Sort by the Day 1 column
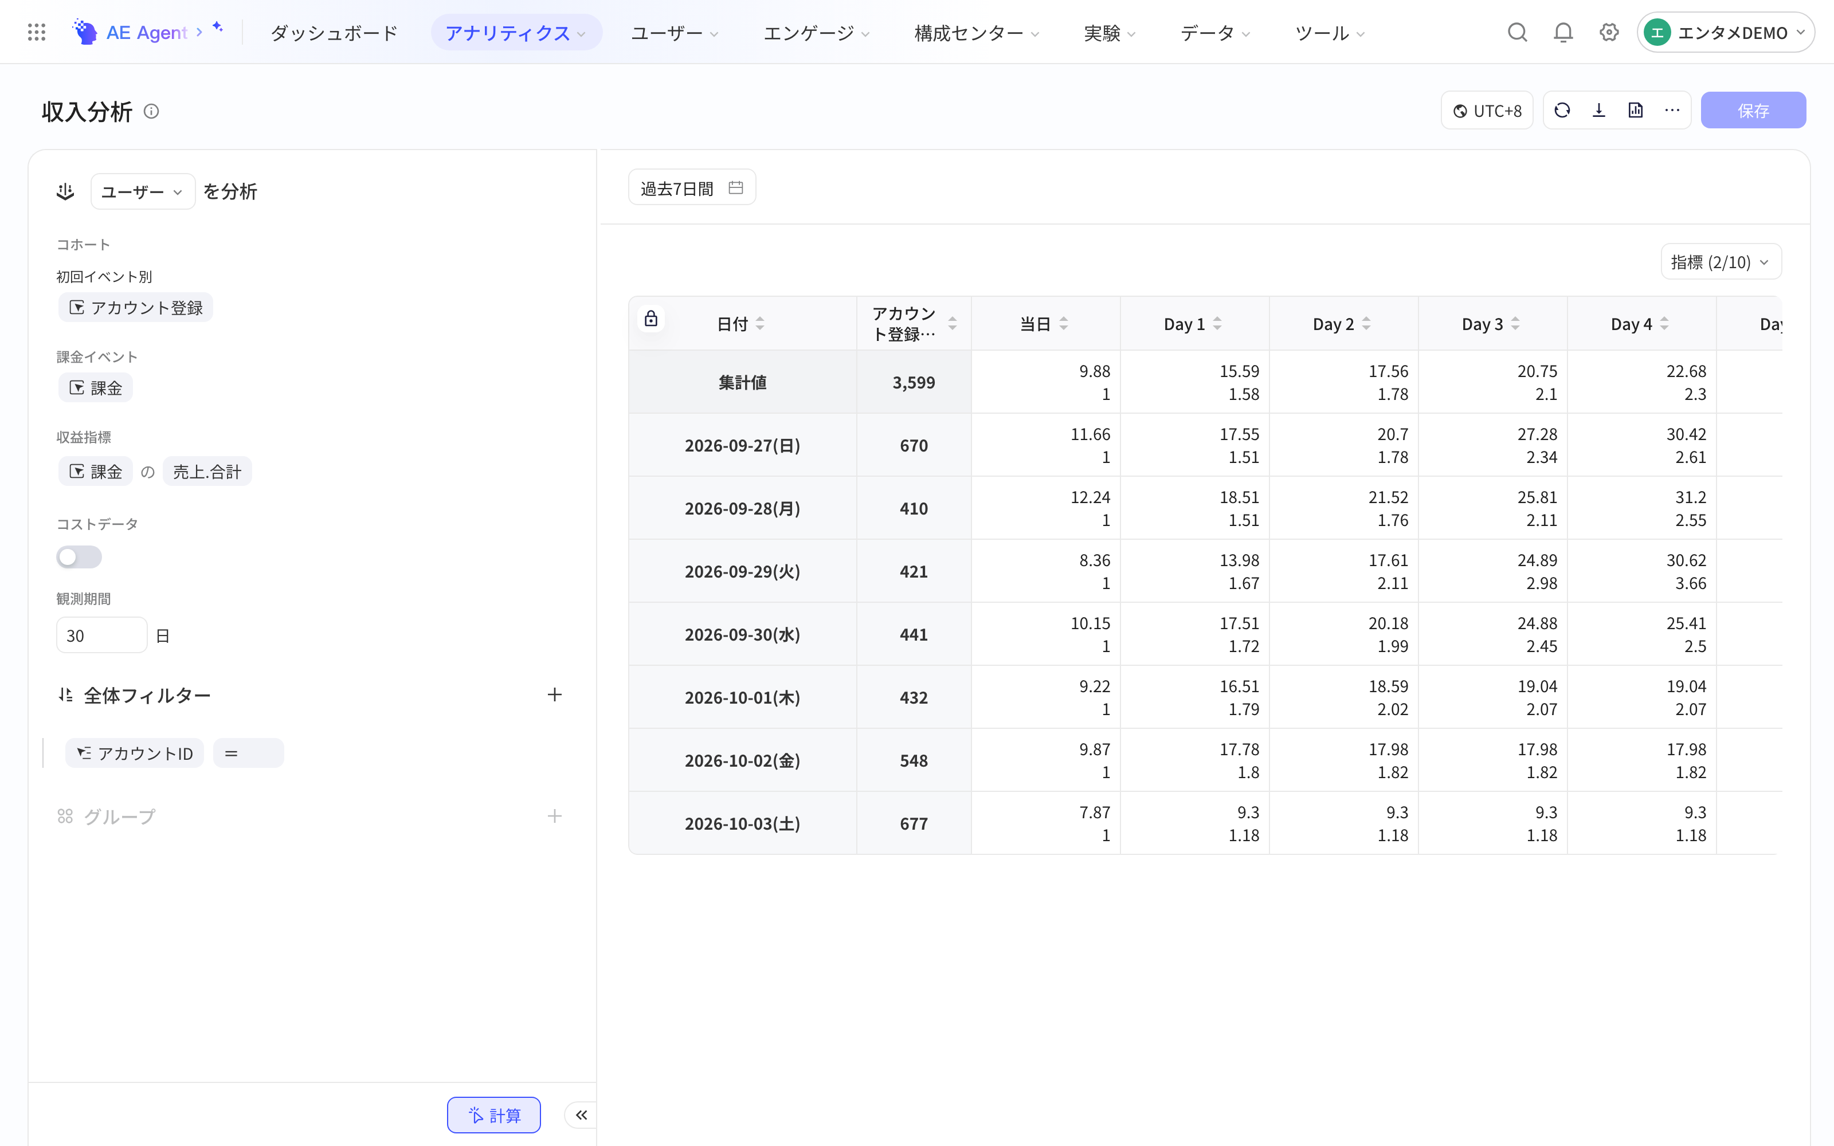This screenshot has height=1146, width=1834. coord(1217,324)
